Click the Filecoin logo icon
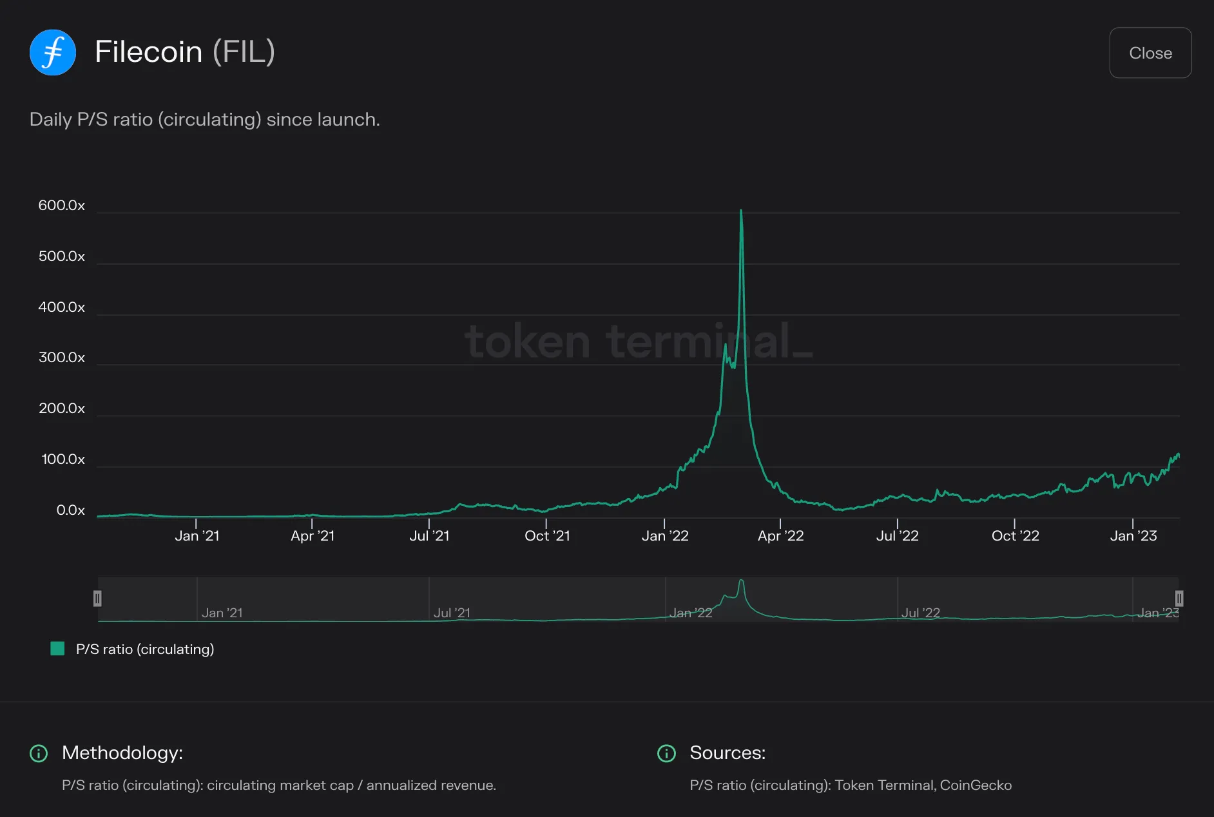1214x817 pixels. [53, 52]
